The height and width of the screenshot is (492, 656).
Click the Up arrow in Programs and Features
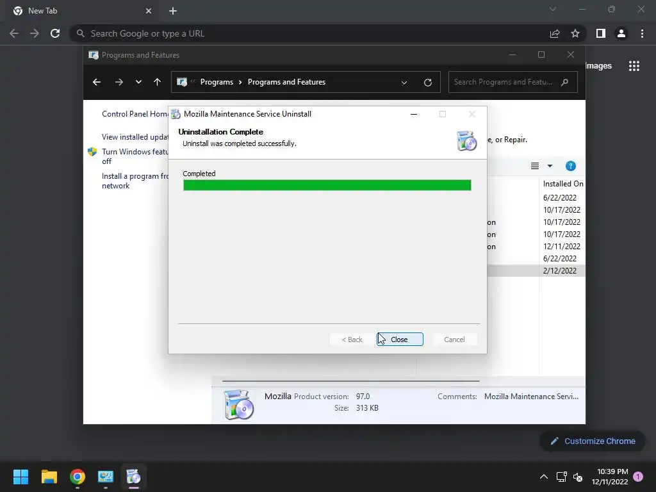(158, 82)
